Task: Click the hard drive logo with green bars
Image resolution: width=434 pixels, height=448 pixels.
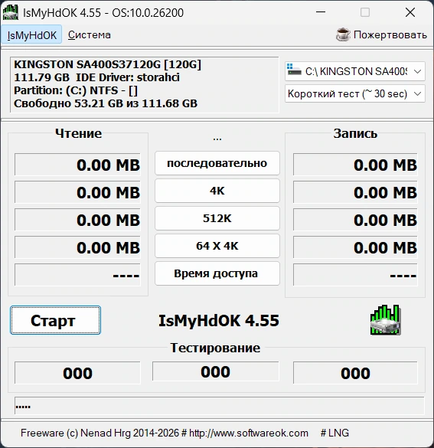Action: [x=386, y=320]
